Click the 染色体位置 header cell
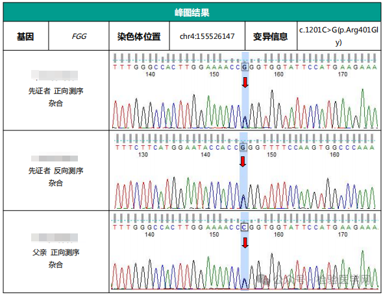The width and height of the screenshot is (383, 295). [x=139, y=36]
